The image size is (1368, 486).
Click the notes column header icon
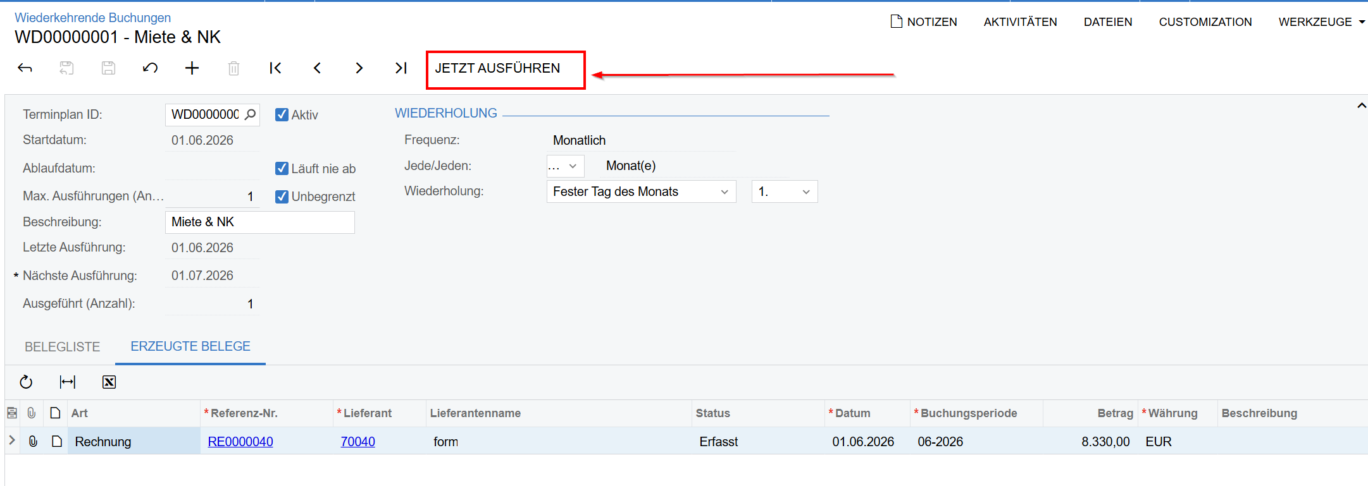12,413
